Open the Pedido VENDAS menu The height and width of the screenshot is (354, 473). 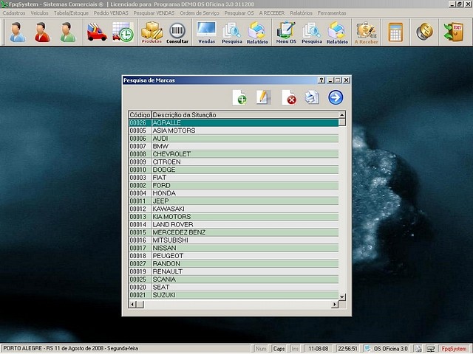(x=111, y=13)
